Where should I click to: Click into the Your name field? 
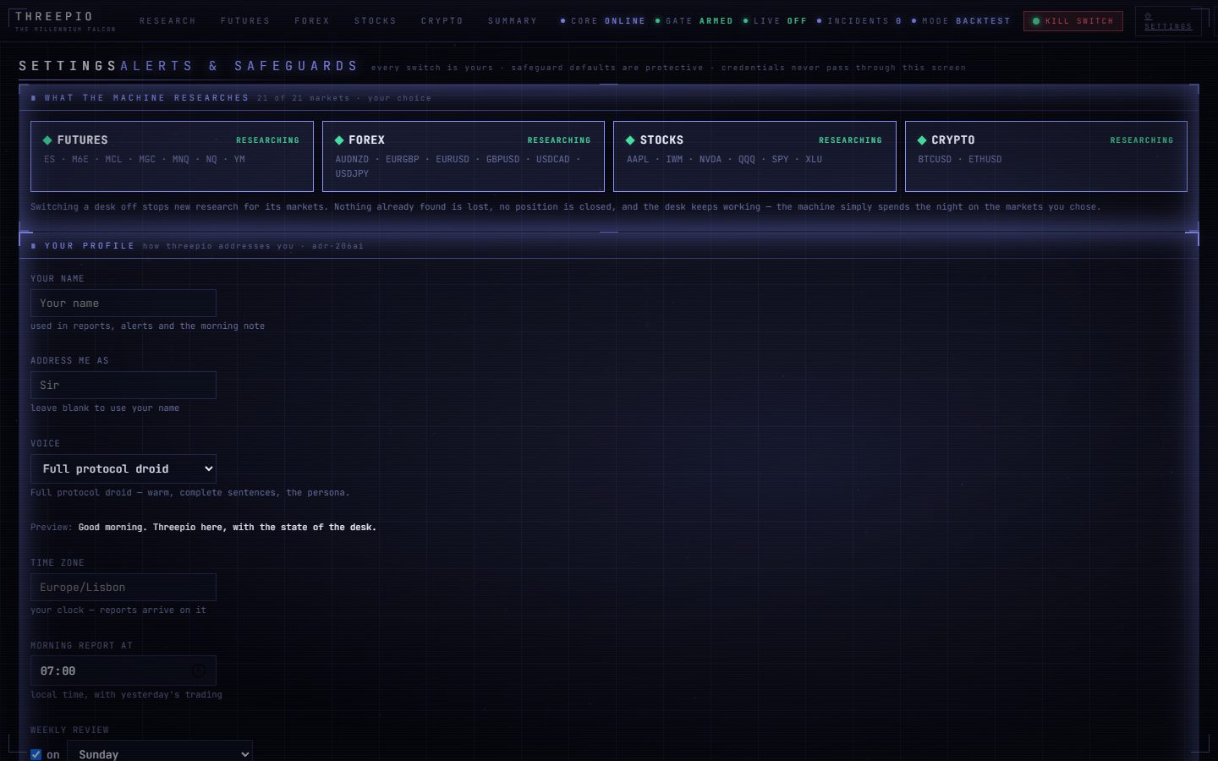coord(123,304)
